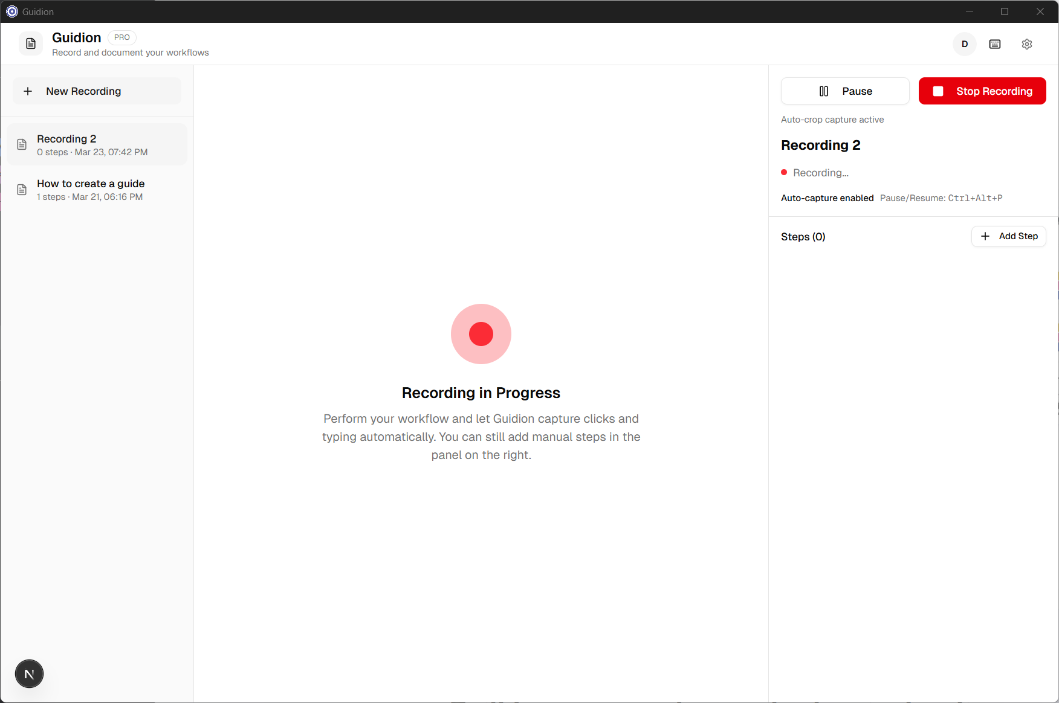
Task: Pause the current recording
Action: [845, 91]
